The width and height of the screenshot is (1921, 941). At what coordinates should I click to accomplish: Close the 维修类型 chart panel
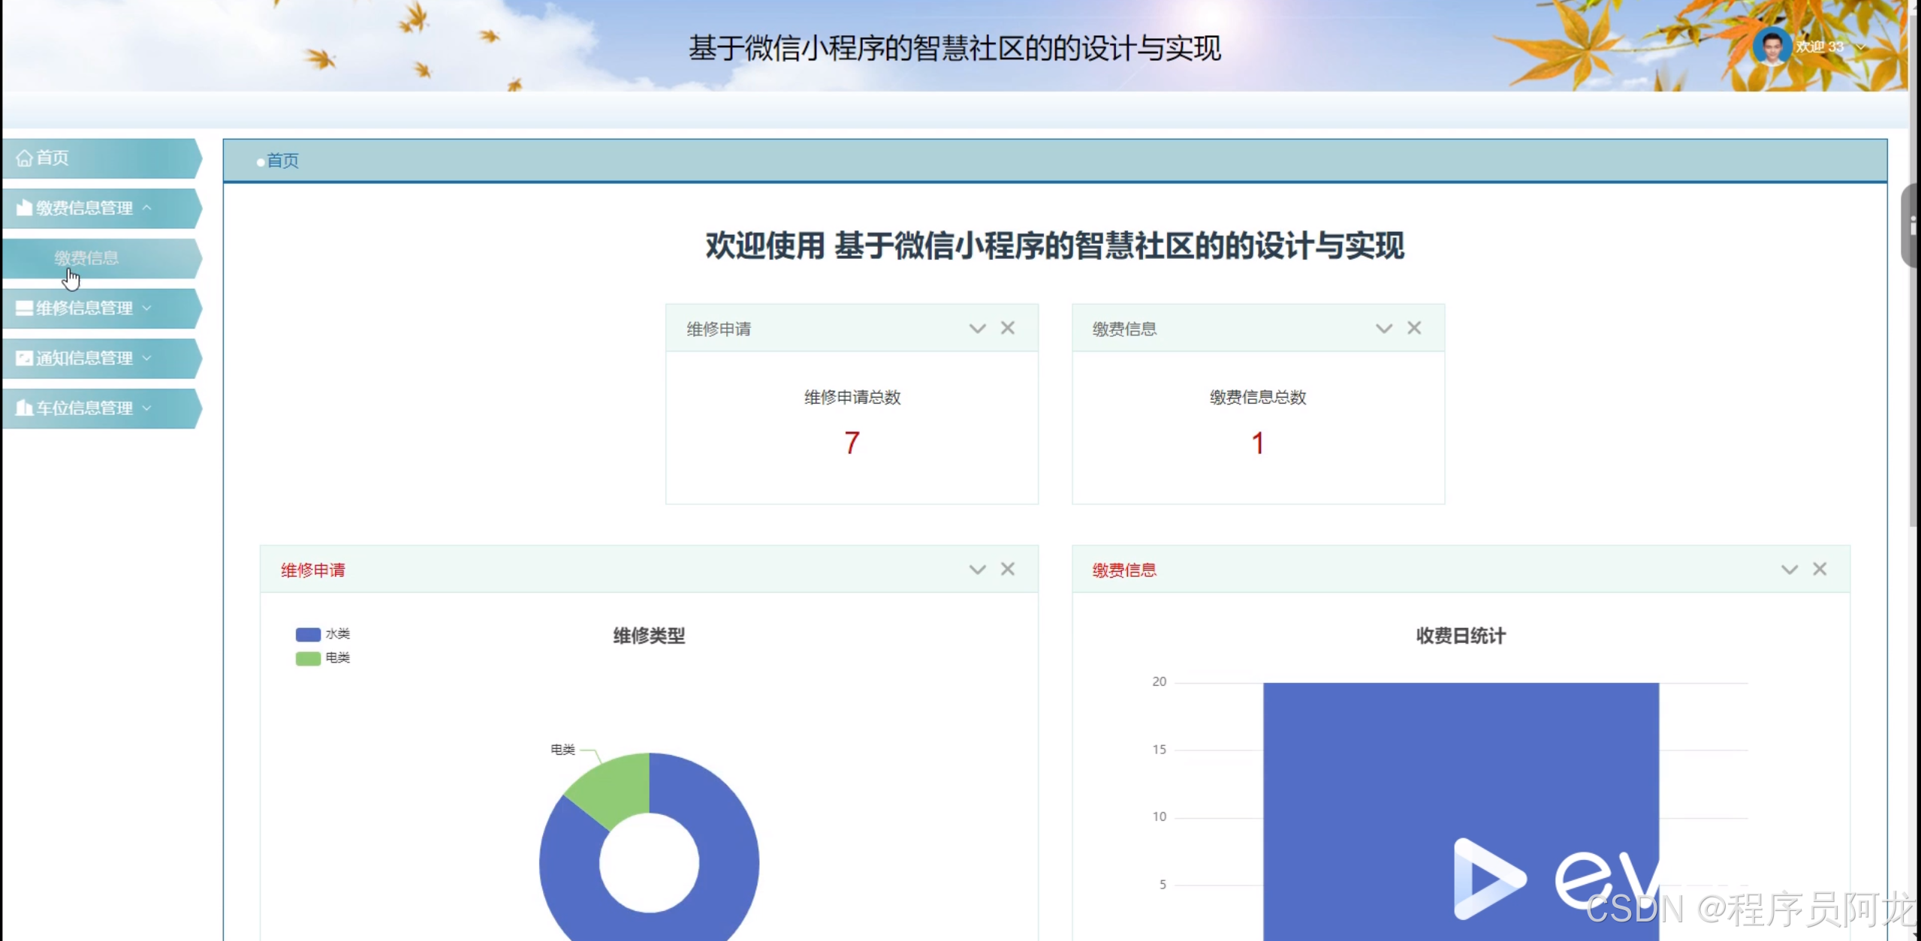point(1008,569)
